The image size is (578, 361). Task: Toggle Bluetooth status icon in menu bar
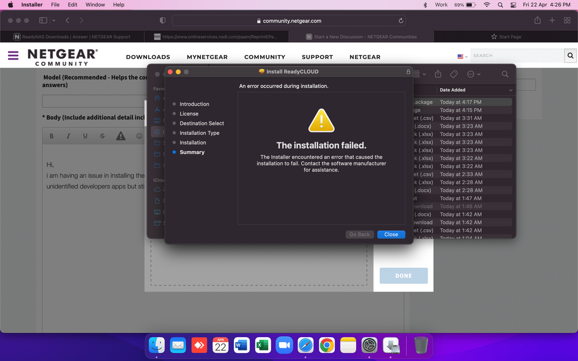tap(425, 5)
